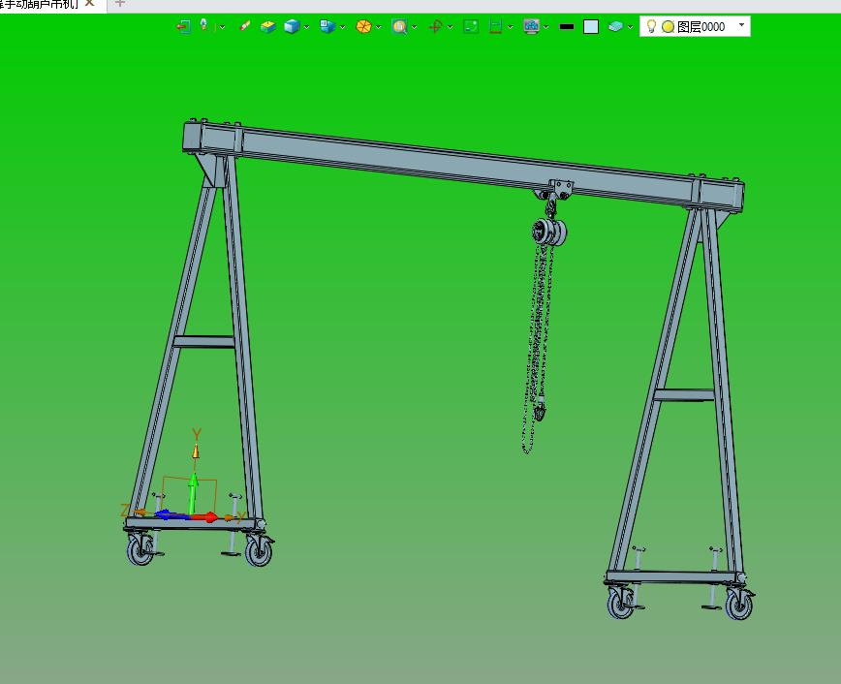Click the yellow-topped block icon
This screenshot has width=841, height=684.
pyautogui.click(x=267, y=26)
